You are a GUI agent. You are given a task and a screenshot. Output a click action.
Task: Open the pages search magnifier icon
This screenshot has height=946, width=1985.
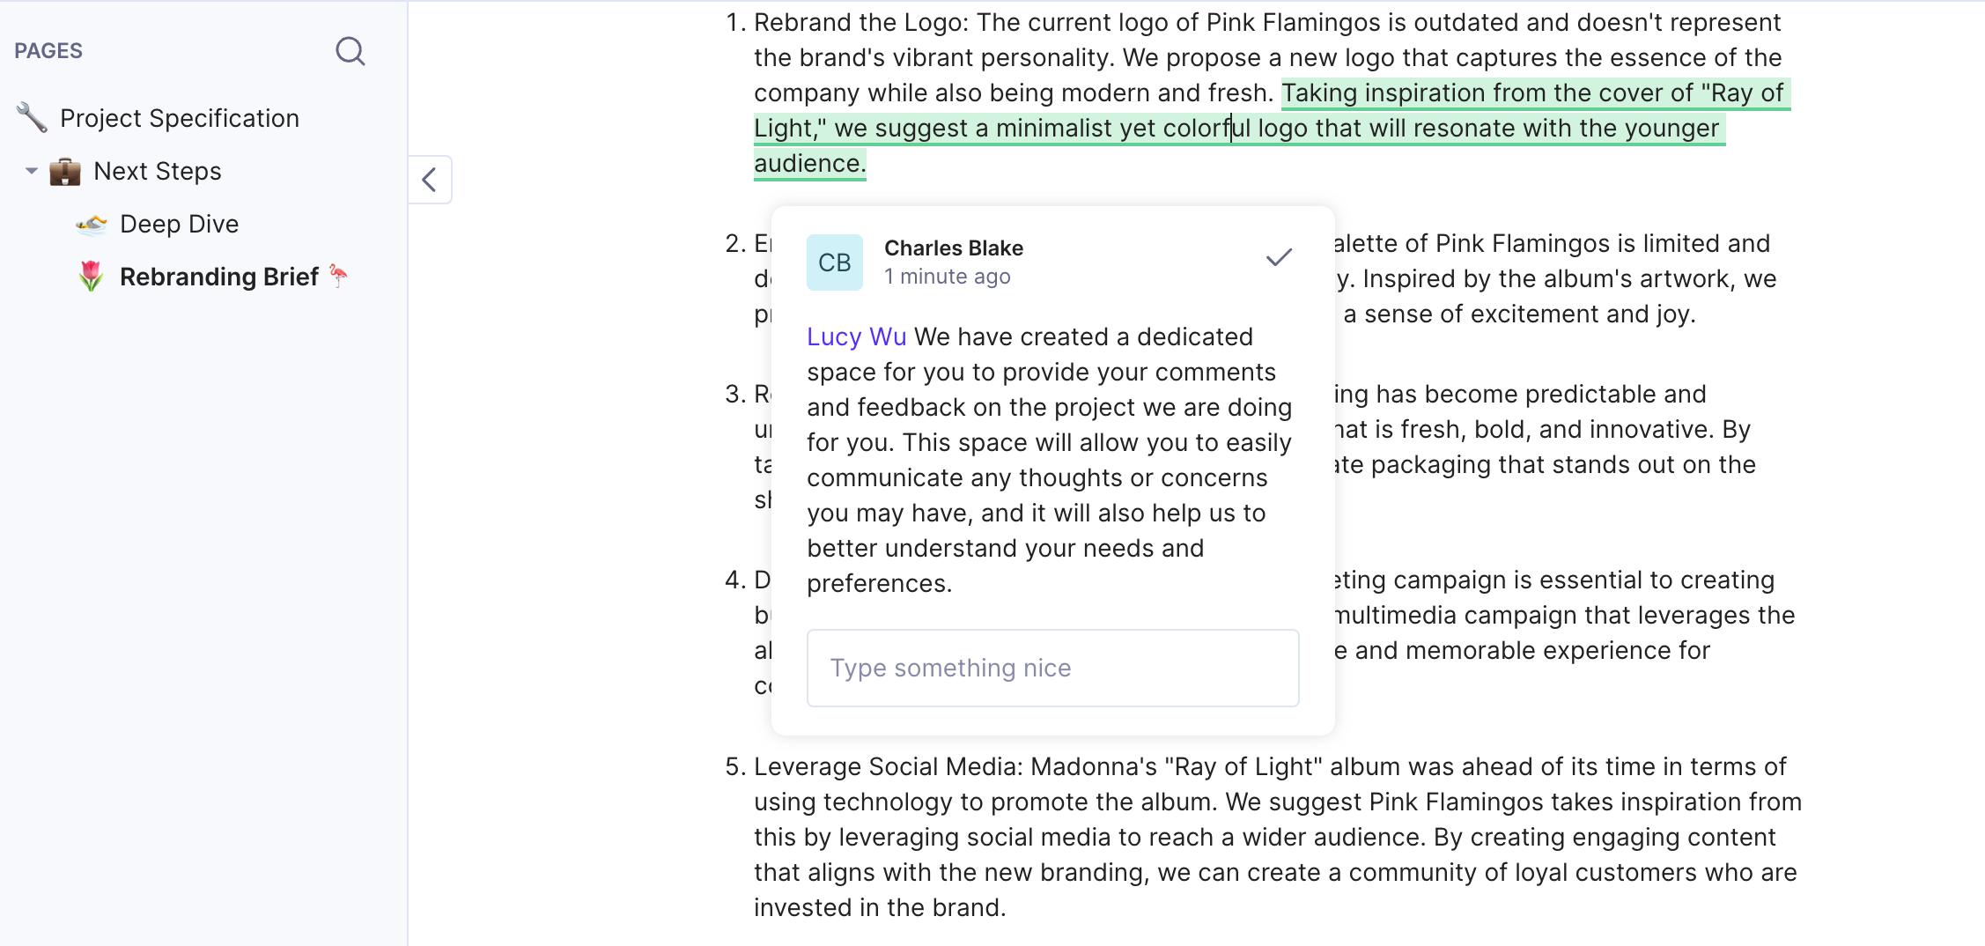[350, 51]
